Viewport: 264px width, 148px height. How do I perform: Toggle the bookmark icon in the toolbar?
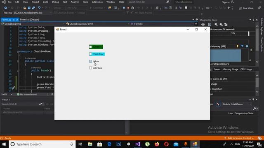click(186, 8)
